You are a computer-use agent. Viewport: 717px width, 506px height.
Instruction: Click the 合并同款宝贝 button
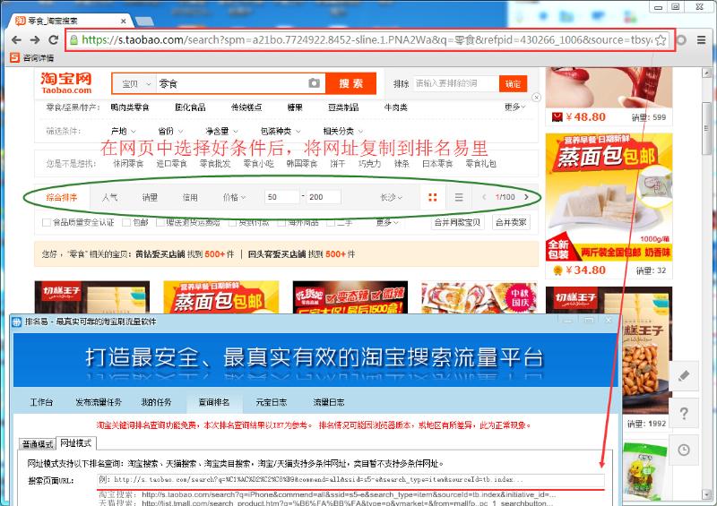pyautogui.click(x=457, y=223)
